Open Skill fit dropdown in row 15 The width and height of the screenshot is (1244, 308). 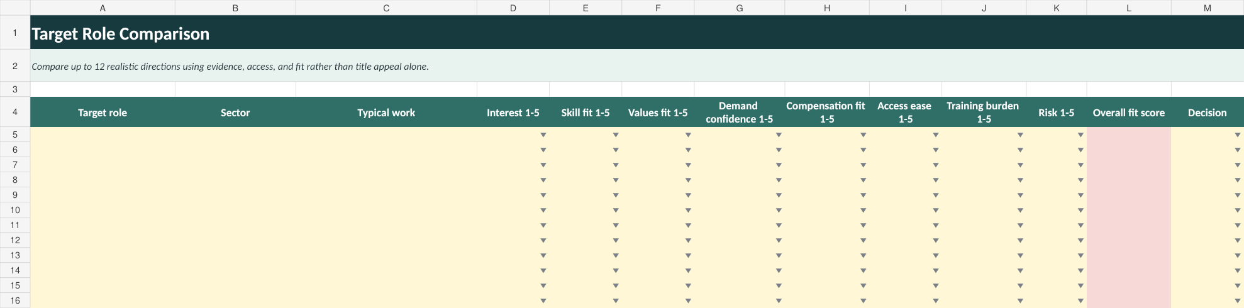click(x=616, y=286)
